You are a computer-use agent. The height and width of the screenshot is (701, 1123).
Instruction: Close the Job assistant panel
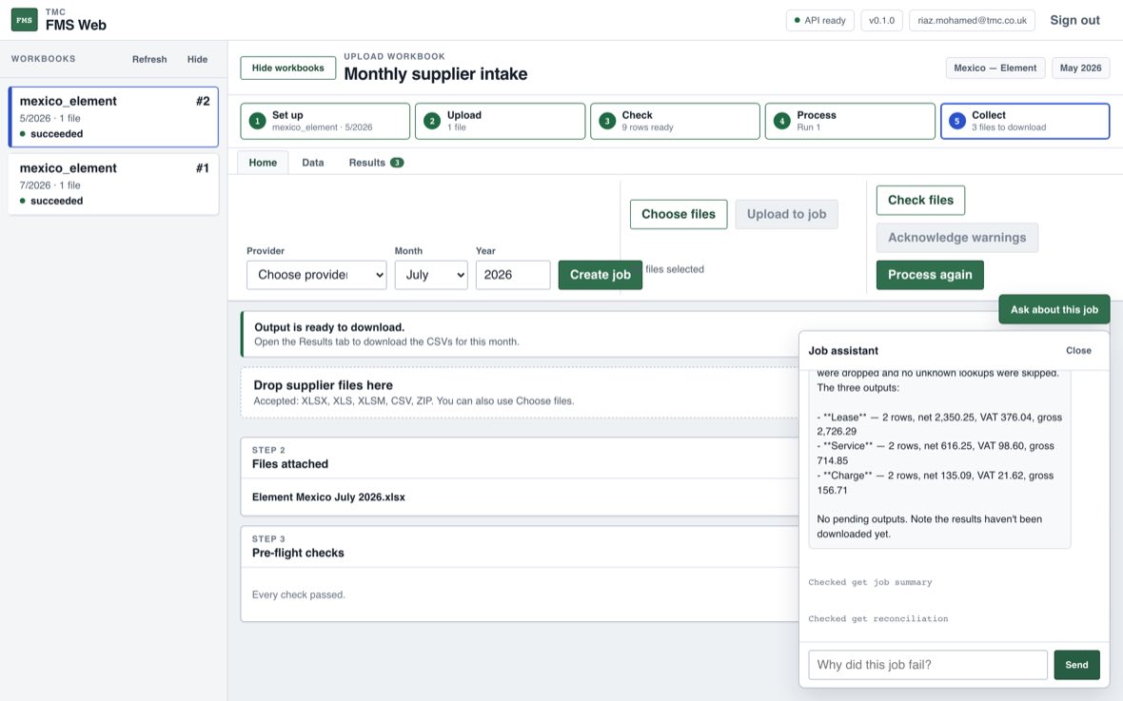[x=1078, y=350]
